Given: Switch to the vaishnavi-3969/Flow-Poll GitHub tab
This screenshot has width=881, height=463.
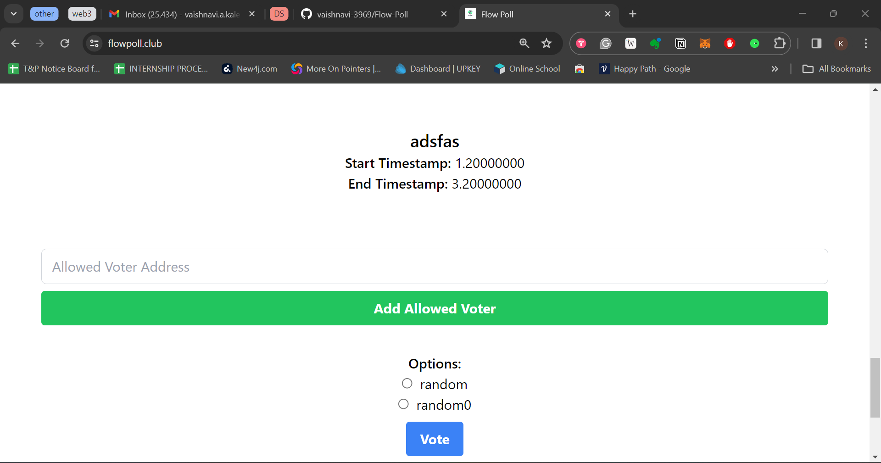Looking at the screenshot, I should pyautogui.click(x=362, y=14).
